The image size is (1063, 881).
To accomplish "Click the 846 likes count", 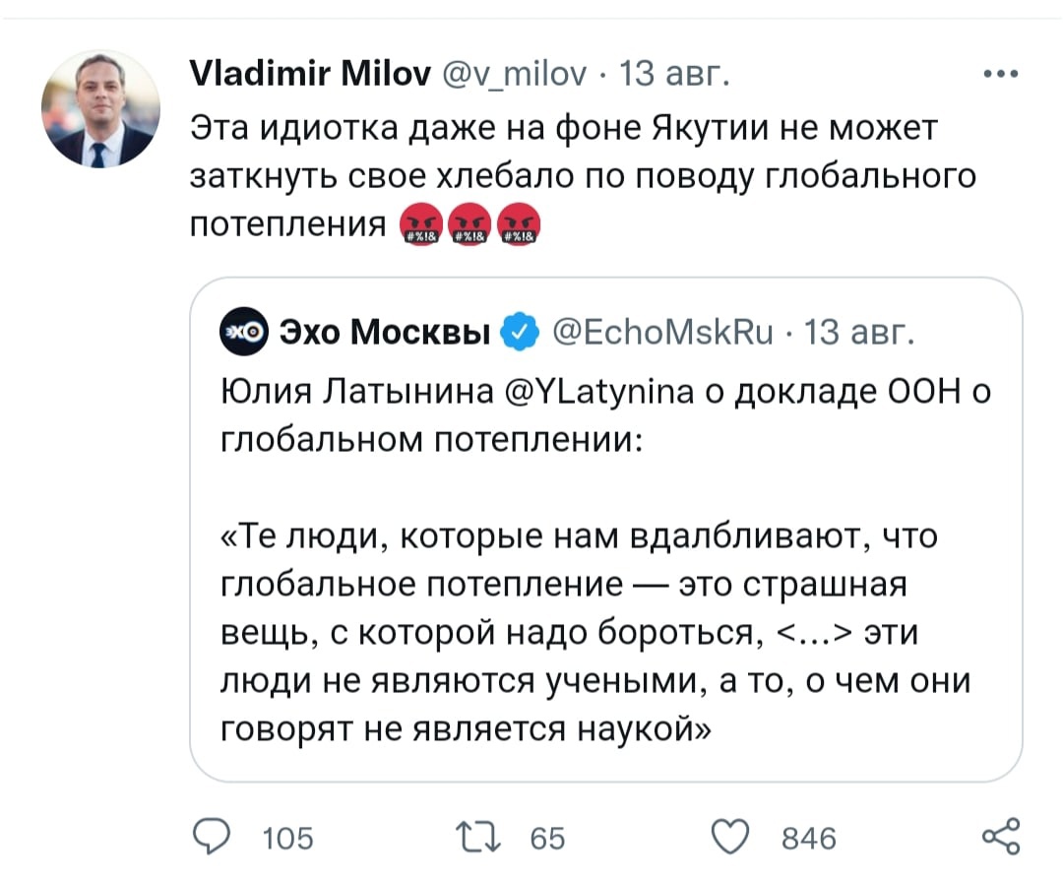I will 808,839.
